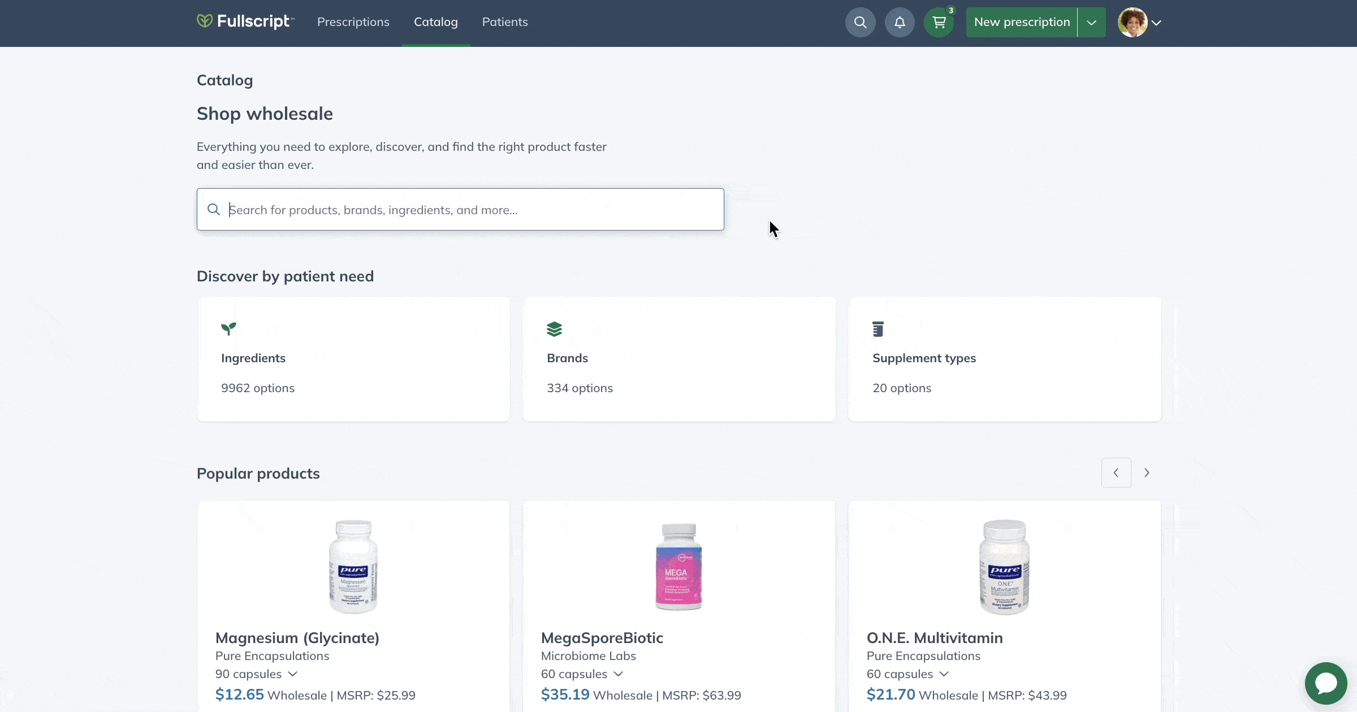Open Ingredients category card

pos(353,359)
